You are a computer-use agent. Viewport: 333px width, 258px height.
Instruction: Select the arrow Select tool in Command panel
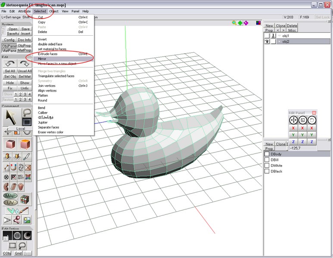[x=12, y=117]
